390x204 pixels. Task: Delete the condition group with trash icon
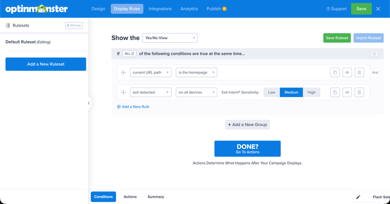[374, 54]
